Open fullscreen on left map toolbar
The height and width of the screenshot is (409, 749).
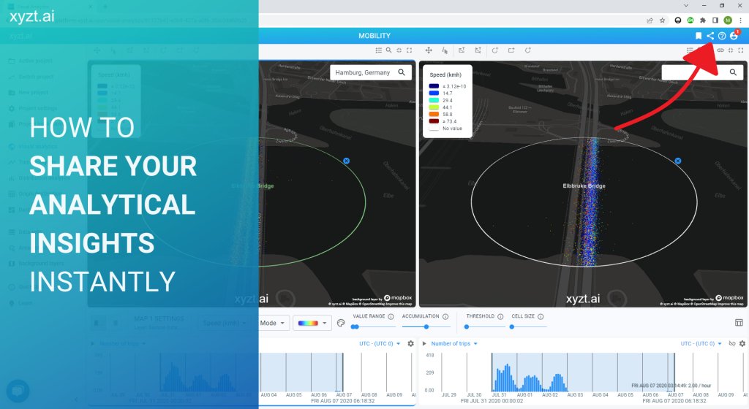[x=410, y=50]
